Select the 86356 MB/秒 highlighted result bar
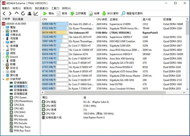Viewport: 190px width, 136px height. click(55, 33)
